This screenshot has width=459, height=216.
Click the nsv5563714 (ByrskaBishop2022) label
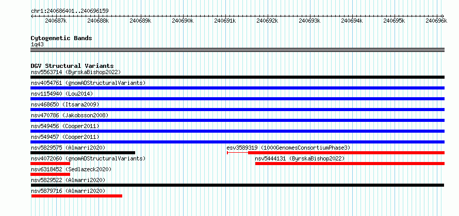[x=76, y=72]
